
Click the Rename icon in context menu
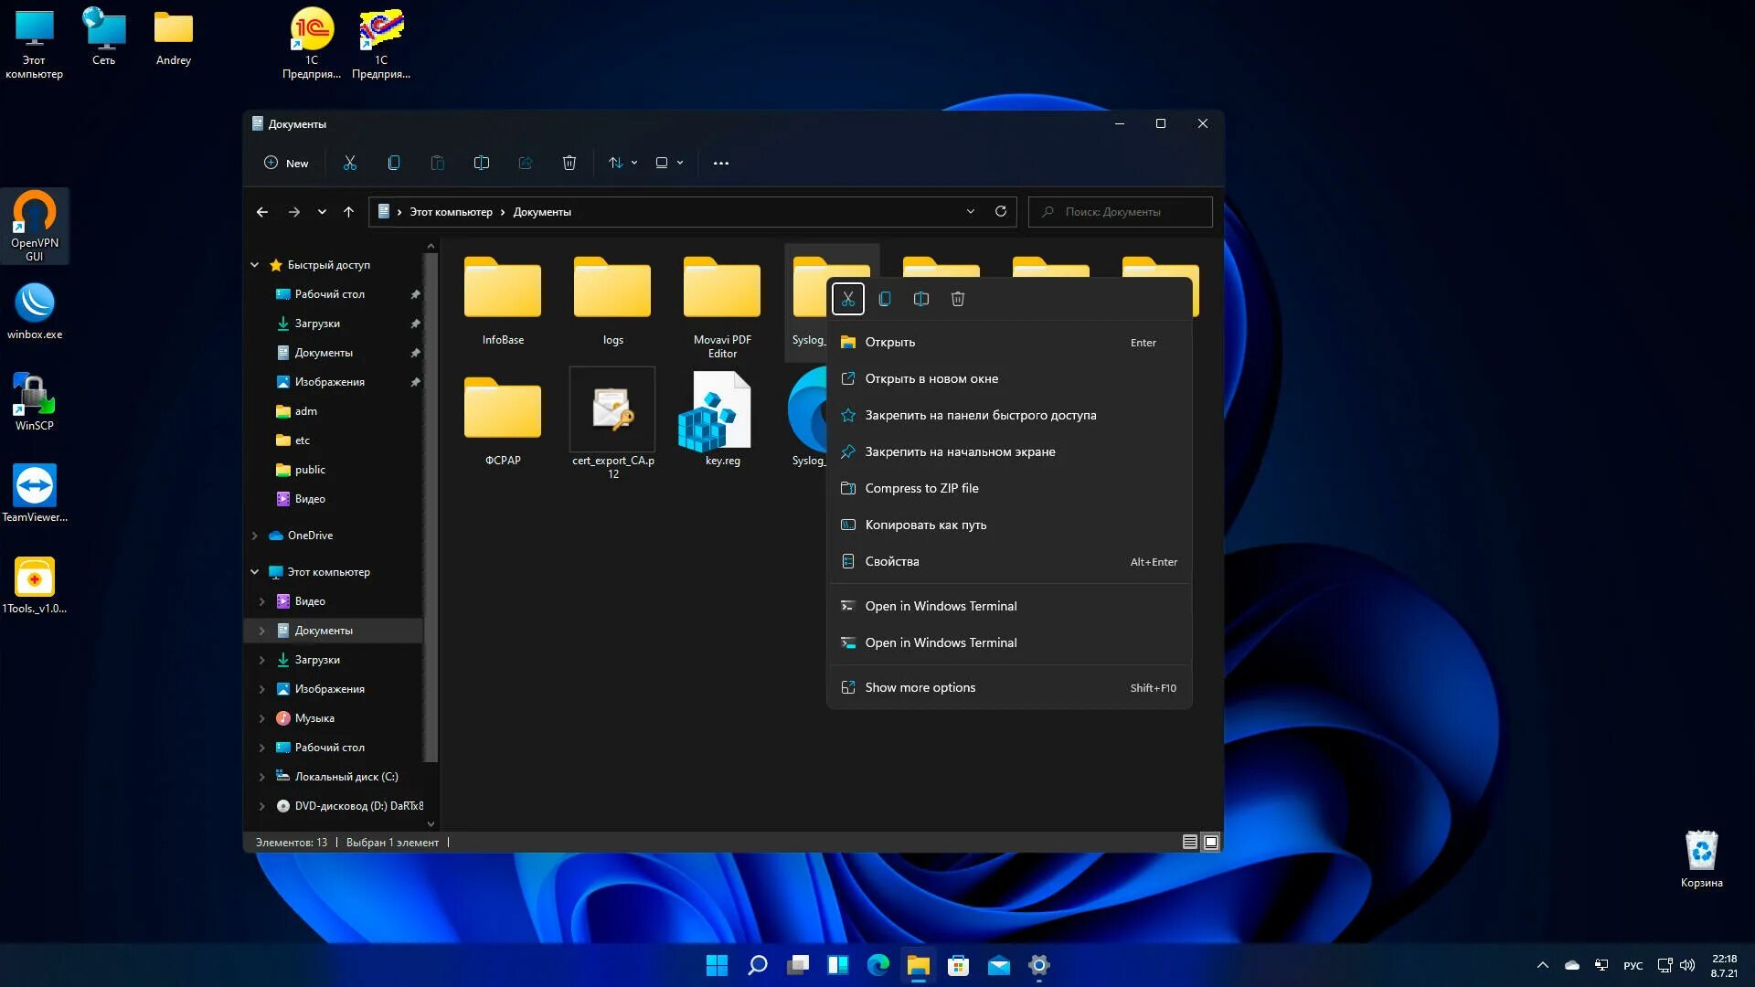920,299
